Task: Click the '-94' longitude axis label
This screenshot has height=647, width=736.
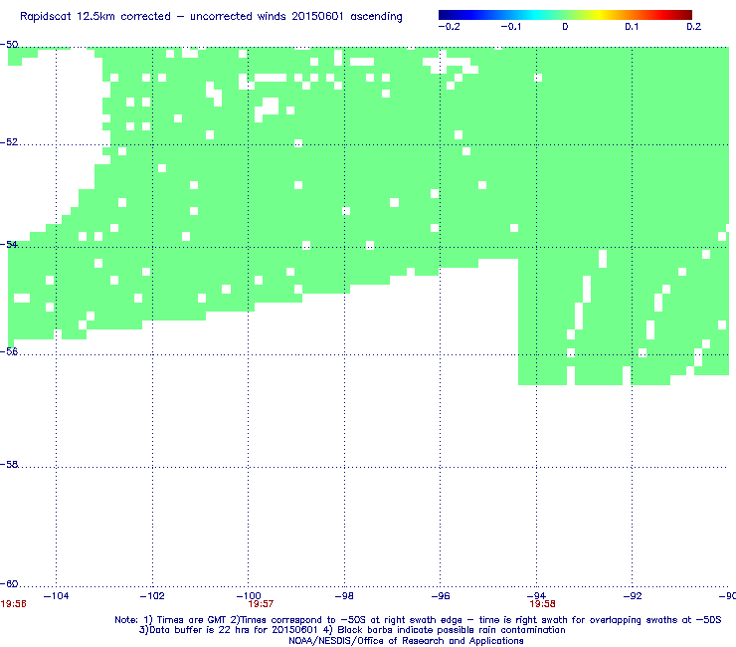Action: pyautogui.click(x=536, y=596)
